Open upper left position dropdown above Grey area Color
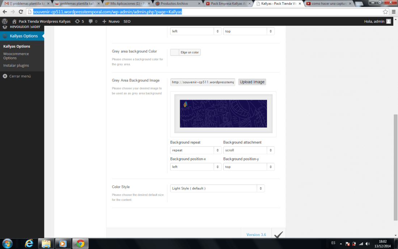Screen dimensions: 398x249 196,31
